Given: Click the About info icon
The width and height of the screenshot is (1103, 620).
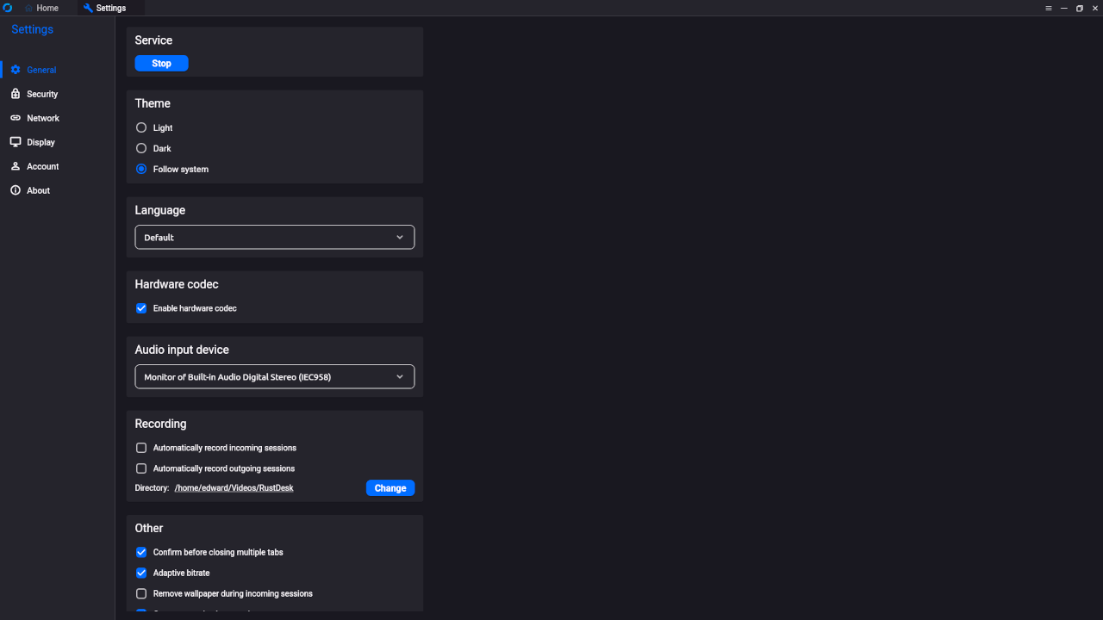Looking at the screenshot, I should pos(16,190).
